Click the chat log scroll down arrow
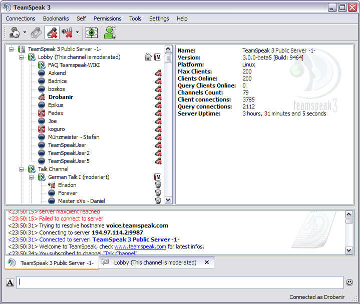This screenshot has width=360, height=304. pyautogui.click(x=349, y=250)
